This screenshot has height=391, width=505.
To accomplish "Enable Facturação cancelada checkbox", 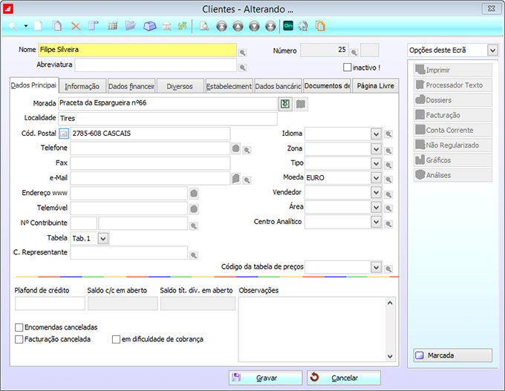I will [19, 339].
